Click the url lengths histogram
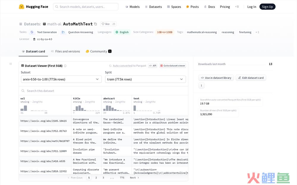Image resolution: width=297 pixels, height=185 pixels. [x=34, y=108]
